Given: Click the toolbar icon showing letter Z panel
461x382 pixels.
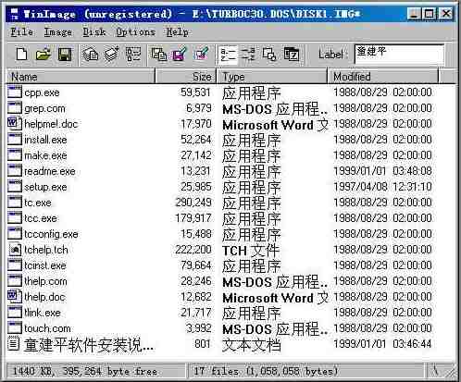Looking at the screenshot, I should click(291, 55).
